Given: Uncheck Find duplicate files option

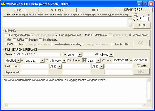Looking at the screenshot, I should [x=56, y=35].
